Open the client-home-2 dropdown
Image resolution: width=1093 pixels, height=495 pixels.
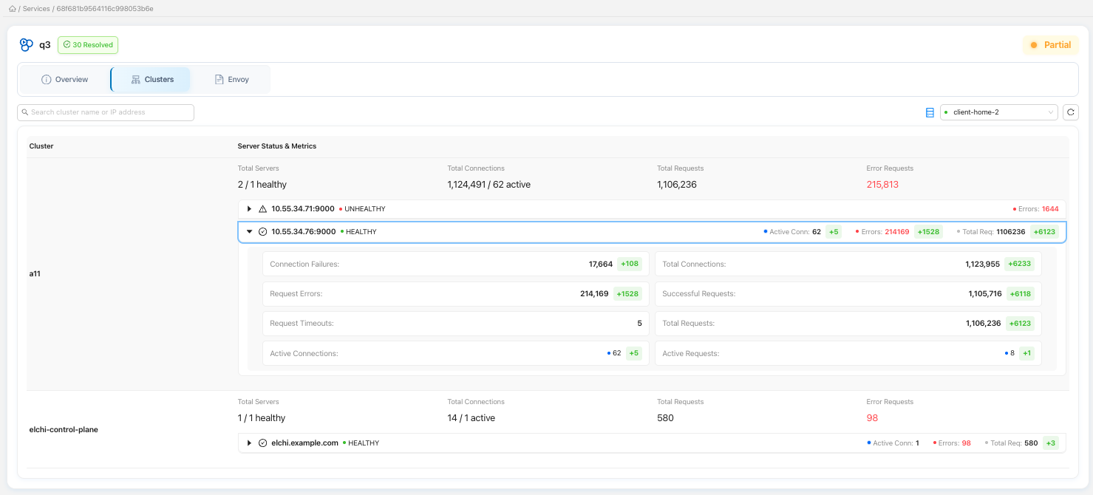[999, 112]
